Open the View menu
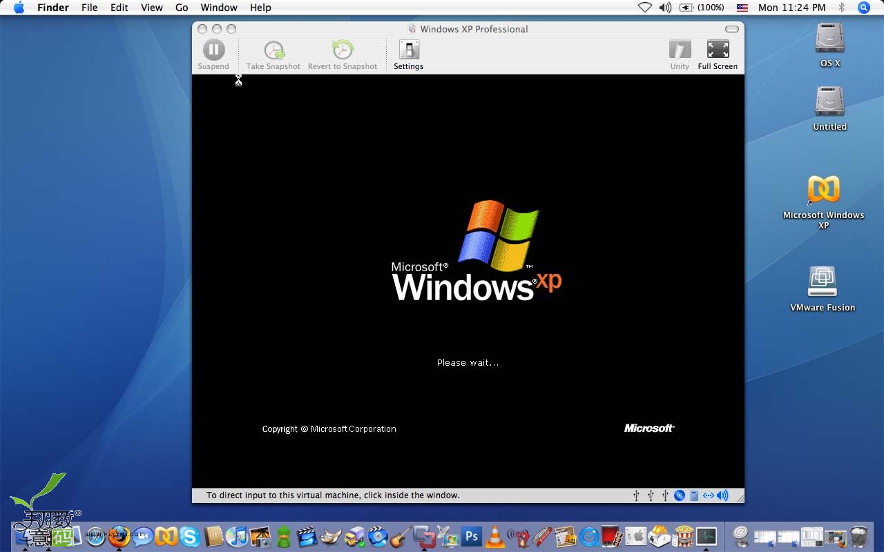This screenshot has width=884, height=552. 152,8
